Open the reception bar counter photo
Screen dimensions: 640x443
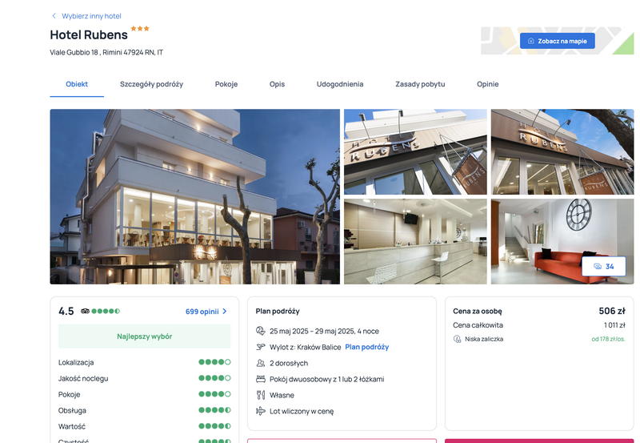click(415, 241)
